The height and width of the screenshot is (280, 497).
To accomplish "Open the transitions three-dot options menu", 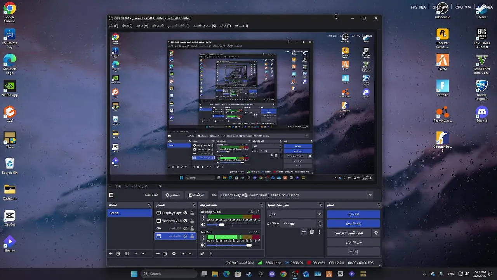I will coord(319,232).
